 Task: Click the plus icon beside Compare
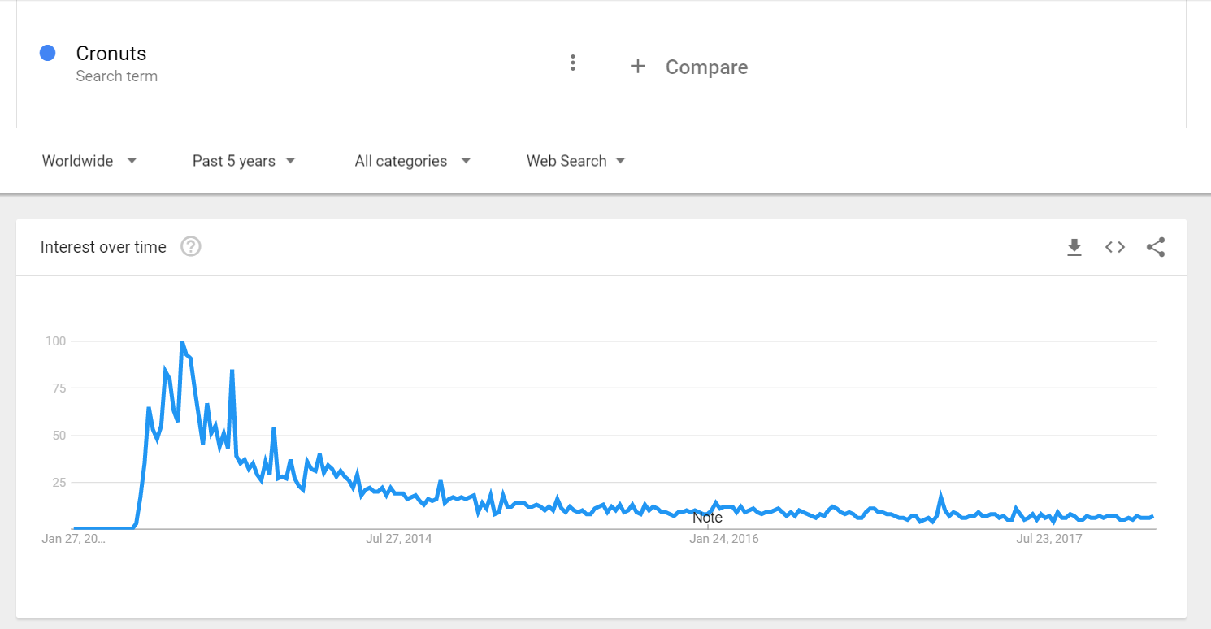pos(638,67)
